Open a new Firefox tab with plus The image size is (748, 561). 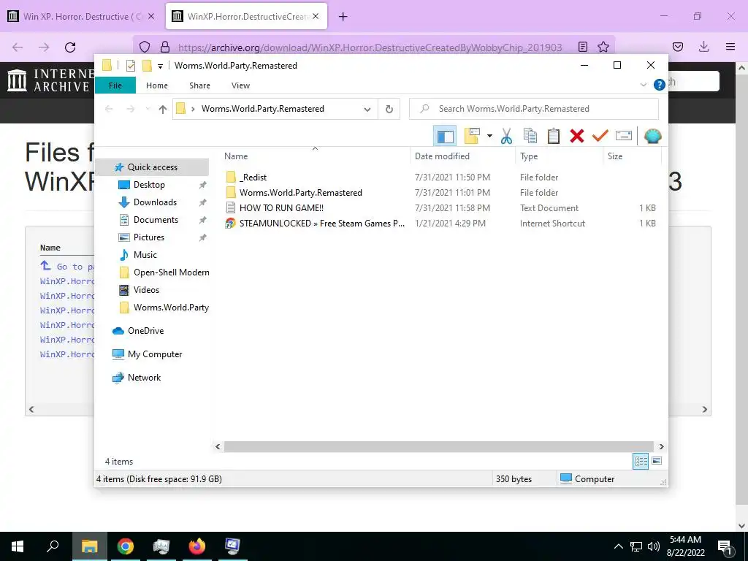343,17
